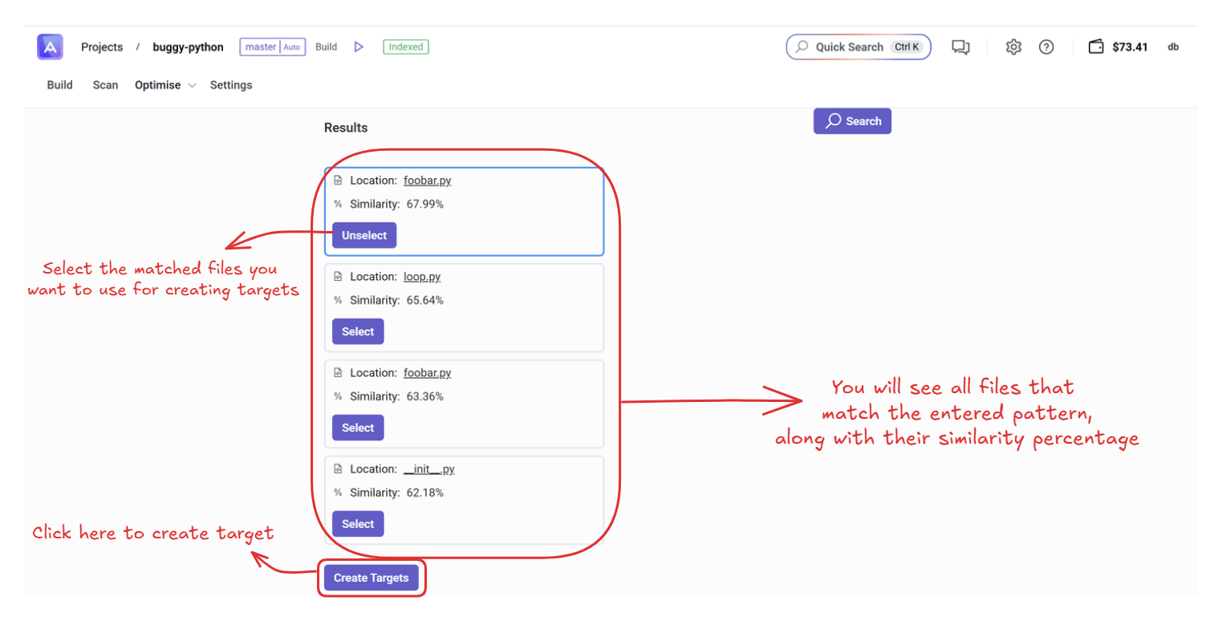Toggle the Auto badge on the branch
The height and width of the screenshot is (621, 1222).
292,47
